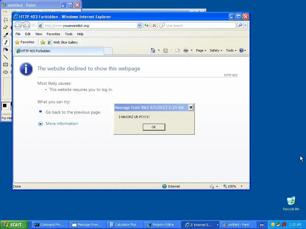Click inside the Live Search box

[x=198, y=26]
